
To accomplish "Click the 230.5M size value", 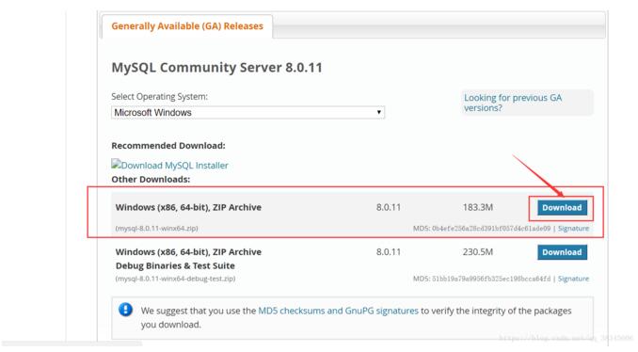I will click(478, 252).
